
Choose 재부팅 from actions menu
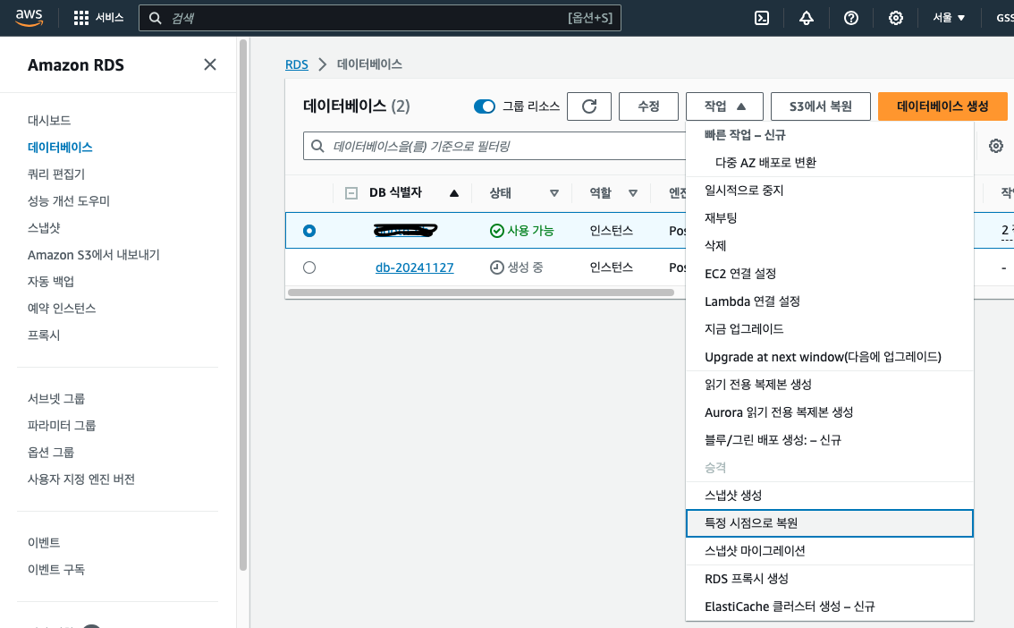pos(830,218)
